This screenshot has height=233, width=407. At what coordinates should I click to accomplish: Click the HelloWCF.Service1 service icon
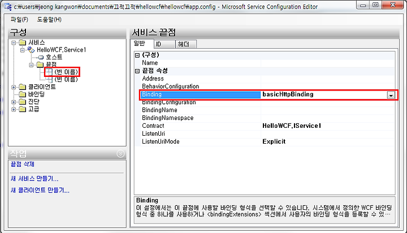pos(31,50)
